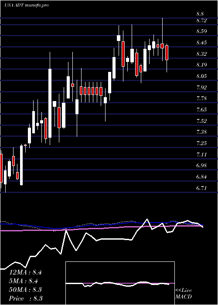Click the last red candlestick on the right
The height and width of the screenshot is (305, 218).
(x=167, y=53)
